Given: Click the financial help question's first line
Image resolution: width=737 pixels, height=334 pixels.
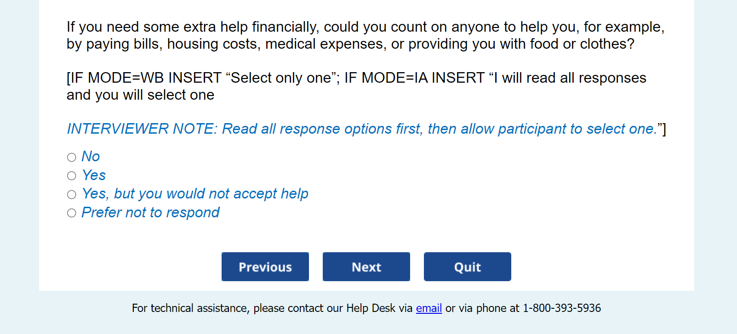Looking at the screenshot, I should tap(365, 27).
